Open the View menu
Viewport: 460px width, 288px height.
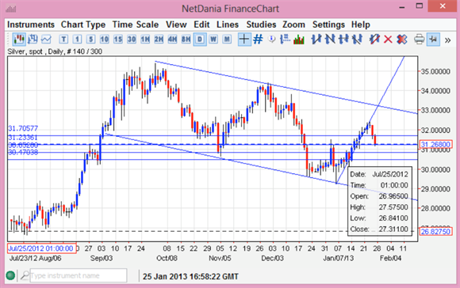click(176, 25)
